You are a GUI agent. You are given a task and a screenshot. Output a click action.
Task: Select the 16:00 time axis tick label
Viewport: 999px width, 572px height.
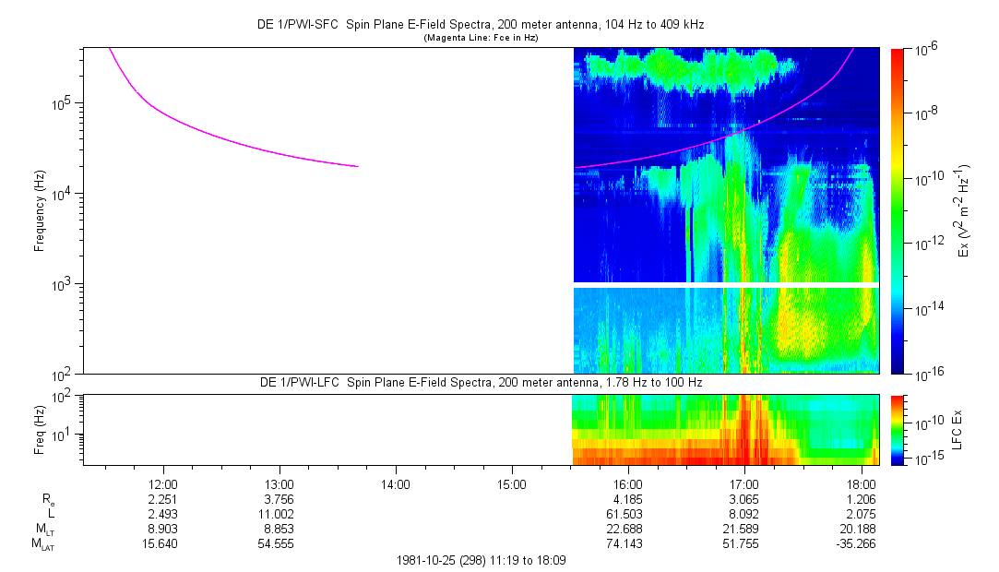point(628,484)
